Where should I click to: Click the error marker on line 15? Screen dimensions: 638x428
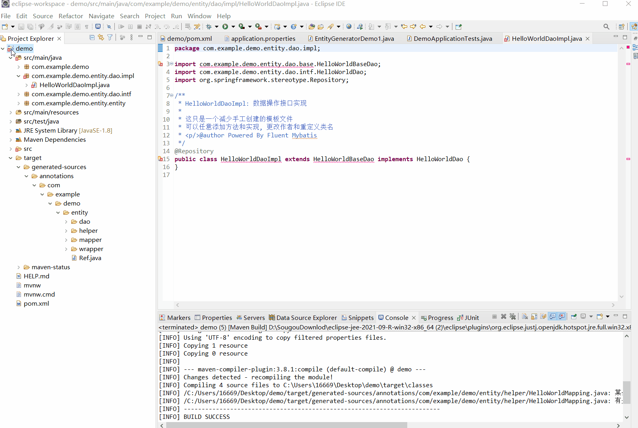pyautogui.click(x=160, y=159)
